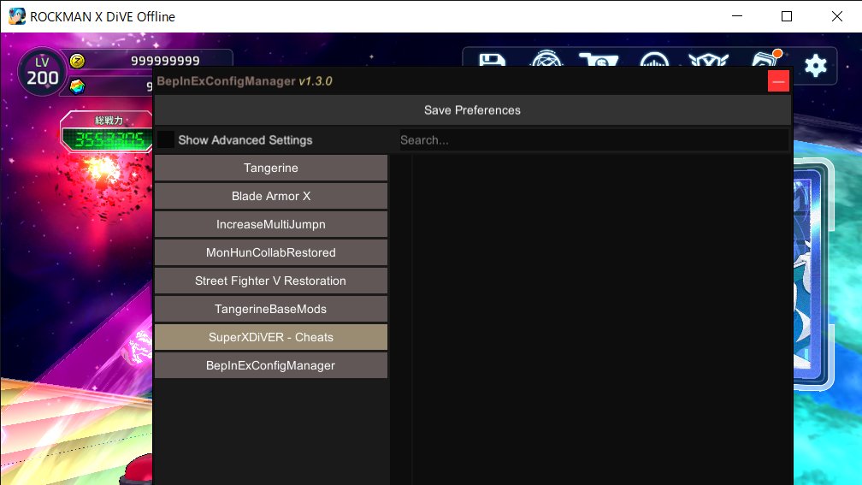
Task: Click the LV 200 player level badge
Action: (x=42, y=72)
